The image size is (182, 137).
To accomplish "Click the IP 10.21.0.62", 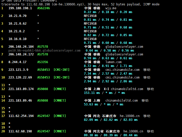I will 17,24.
